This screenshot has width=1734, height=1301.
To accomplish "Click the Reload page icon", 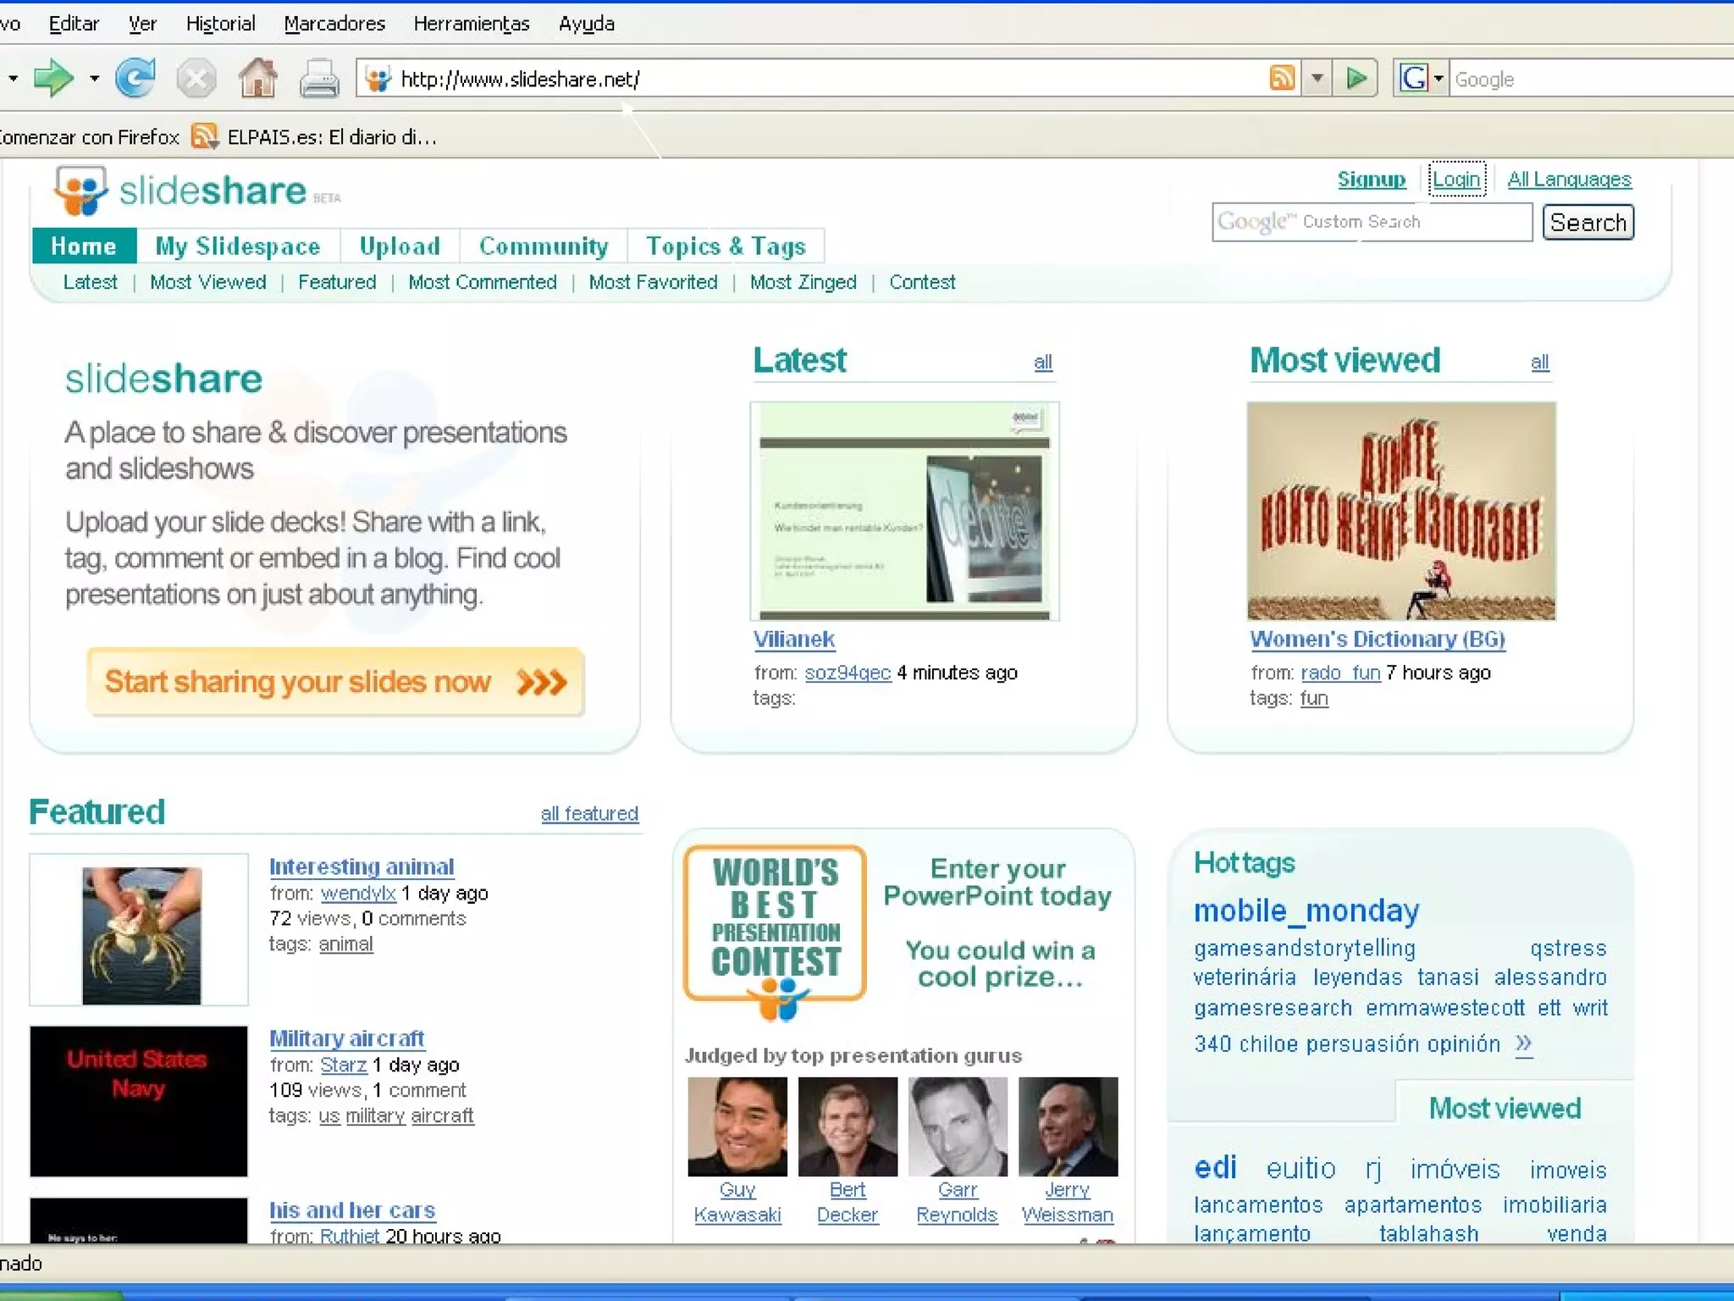I will coord(135,79).
